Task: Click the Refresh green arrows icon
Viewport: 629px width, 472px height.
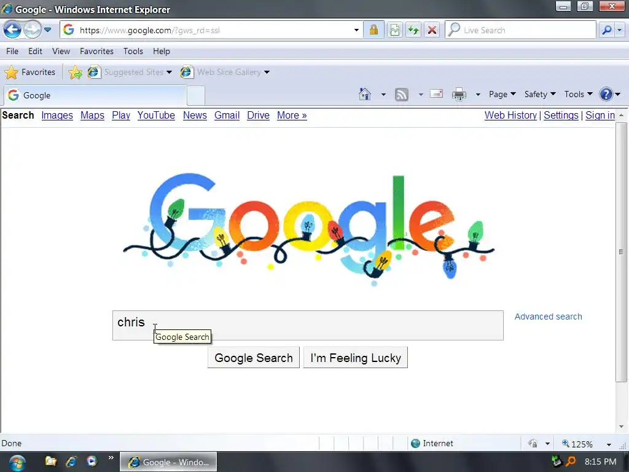Action: (x=413, y=30)
